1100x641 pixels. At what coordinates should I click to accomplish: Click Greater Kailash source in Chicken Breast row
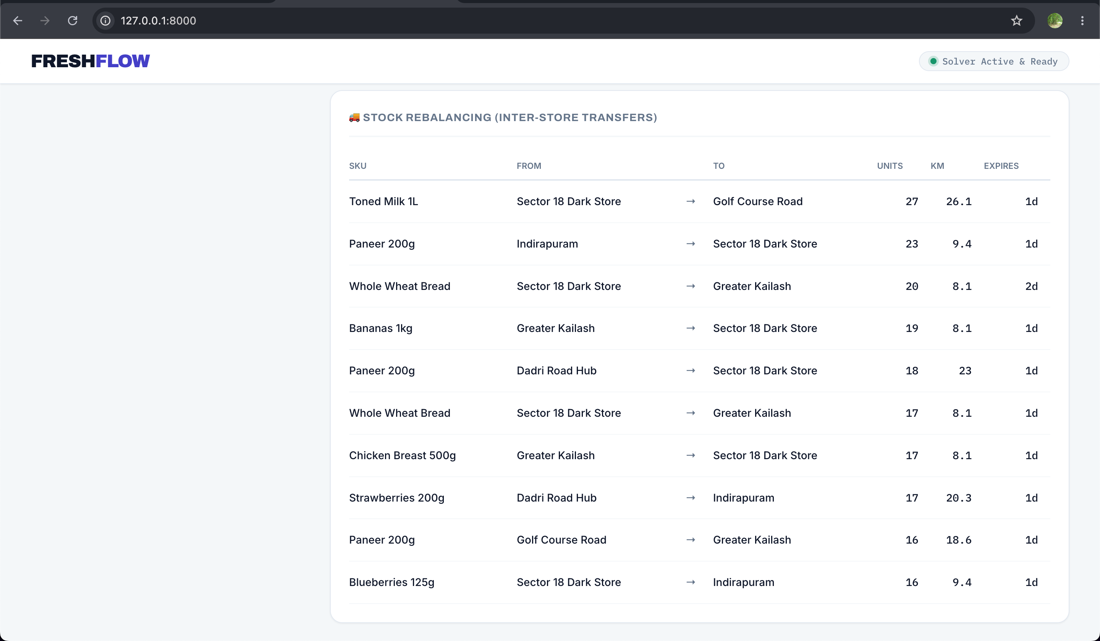pyautogui.click(x=555, y=455)
